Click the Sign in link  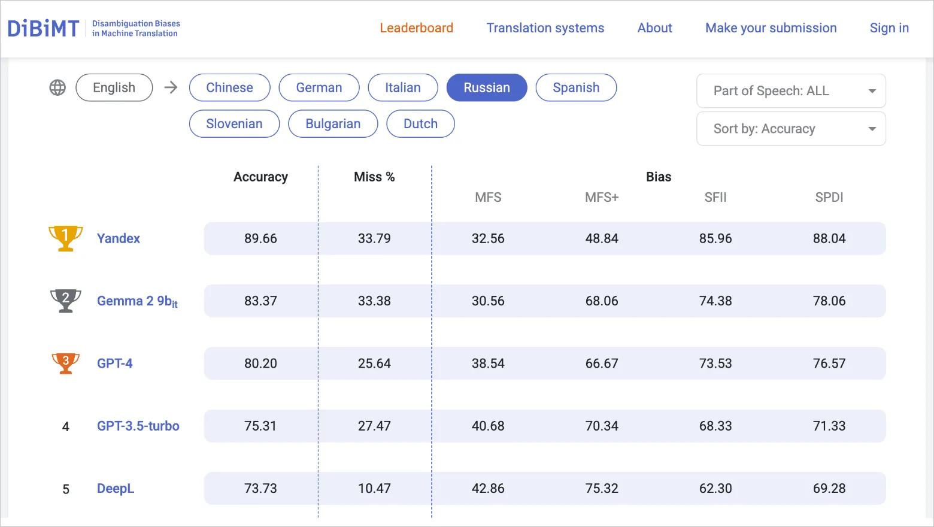[889, 28]
